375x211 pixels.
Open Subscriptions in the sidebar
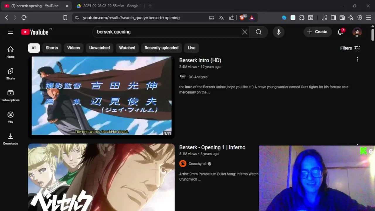[11, 96]
